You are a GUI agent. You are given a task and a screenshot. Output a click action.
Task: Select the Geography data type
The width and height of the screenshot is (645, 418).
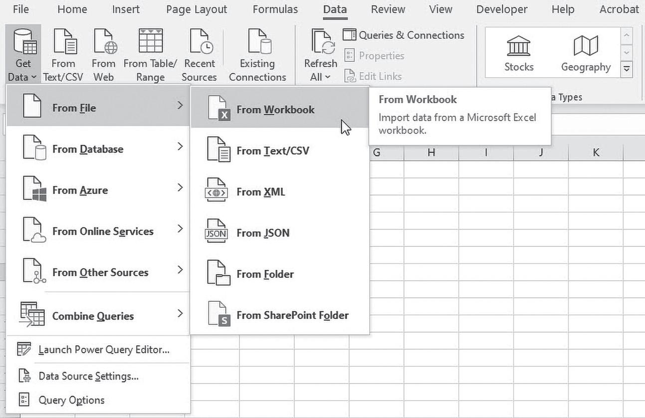point(586,53)
